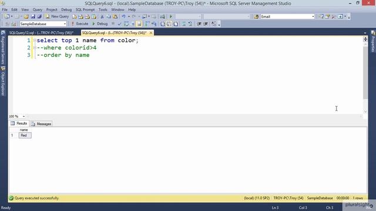Comment out the selected lines
The height and width of the screenshot is (211, 376).
[x=184, y=24]
